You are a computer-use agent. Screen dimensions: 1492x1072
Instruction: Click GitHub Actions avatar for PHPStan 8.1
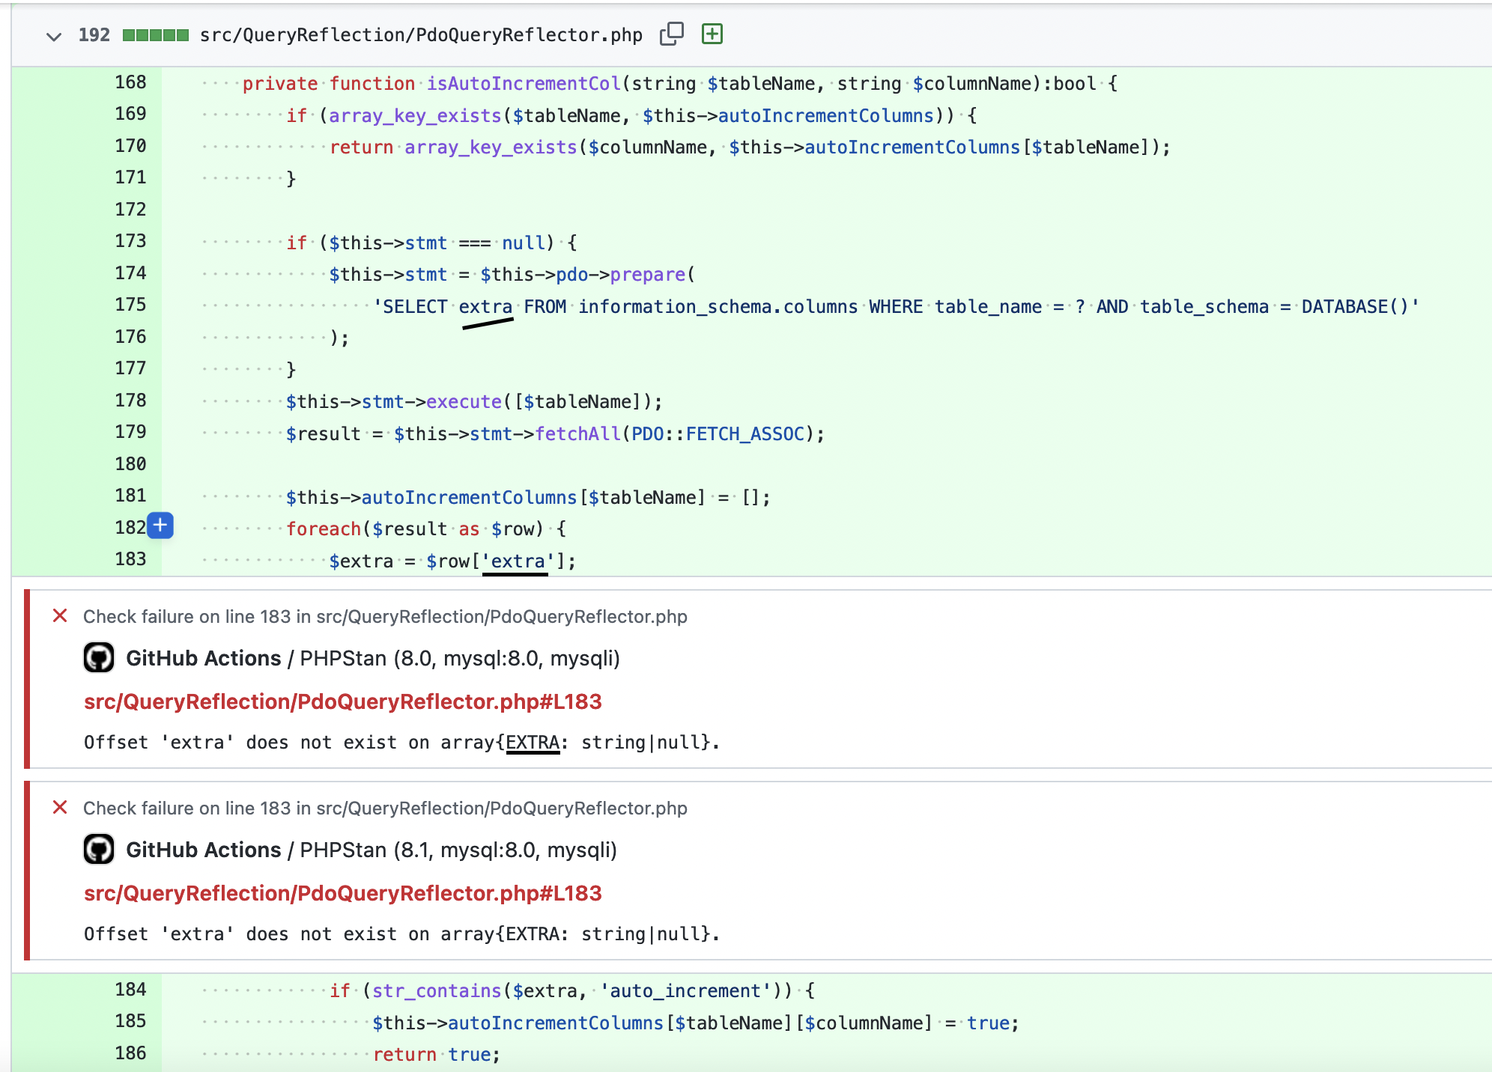tap(99, 850)
